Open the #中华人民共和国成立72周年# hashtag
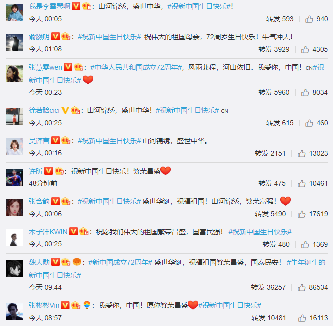The image size is (333, 326). click(136, 68)
